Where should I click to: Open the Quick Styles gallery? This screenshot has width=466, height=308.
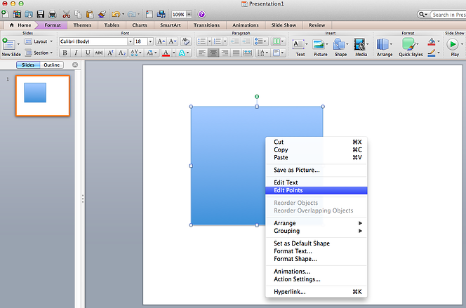tap(411, 46)
